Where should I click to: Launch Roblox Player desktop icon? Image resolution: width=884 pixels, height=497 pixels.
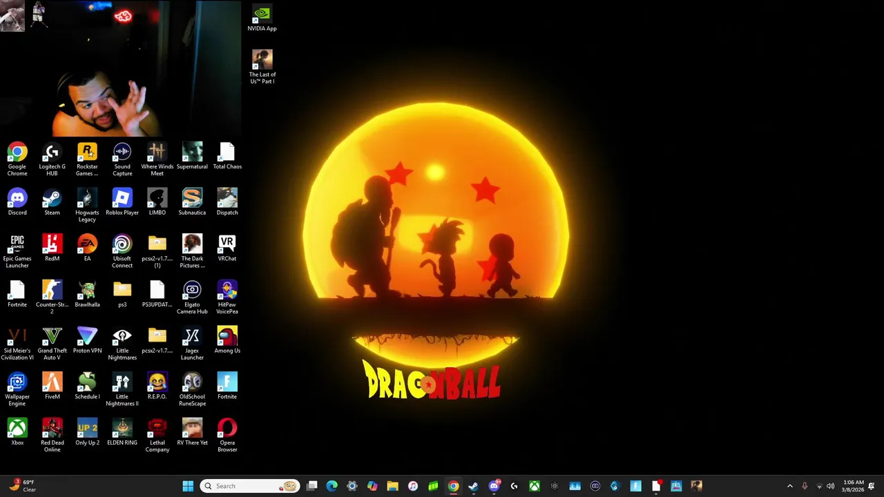[x=122, y=202]
